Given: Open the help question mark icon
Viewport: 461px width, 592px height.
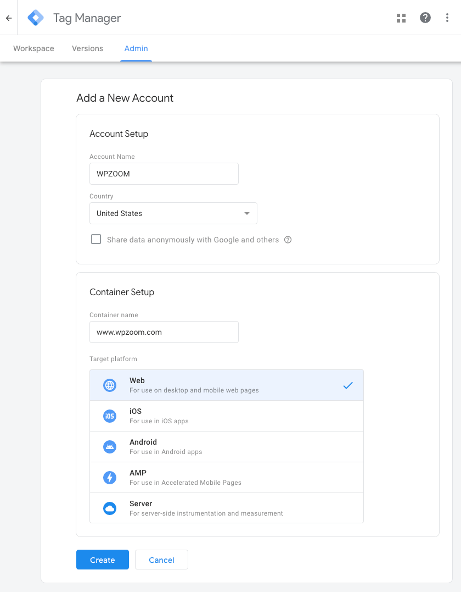Looking at the screenshot, I should coord(425,18).
